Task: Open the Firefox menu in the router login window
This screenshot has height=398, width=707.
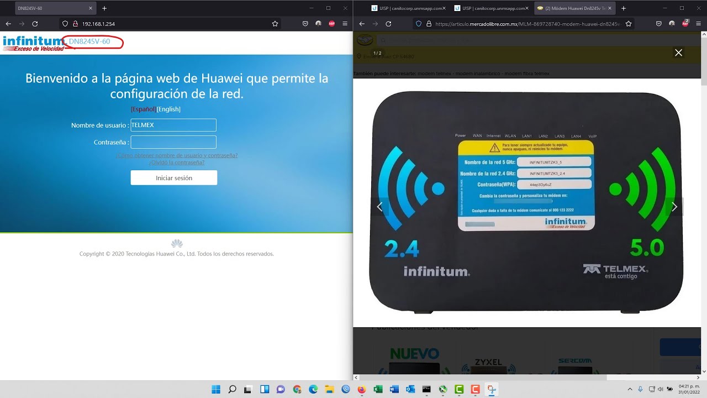Action: point(345,24)
